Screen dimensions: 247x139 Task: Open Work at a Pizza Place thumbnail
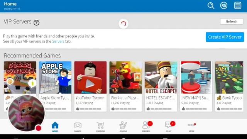coord(125,77)
